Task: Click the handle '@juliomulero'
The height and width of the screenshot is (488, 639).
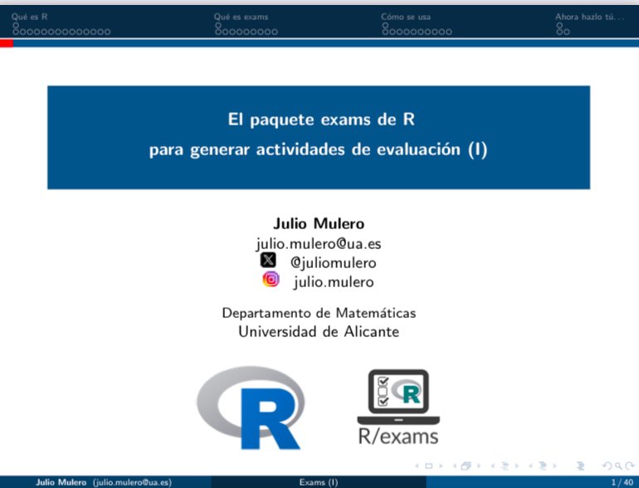Action: pos(333,262)
